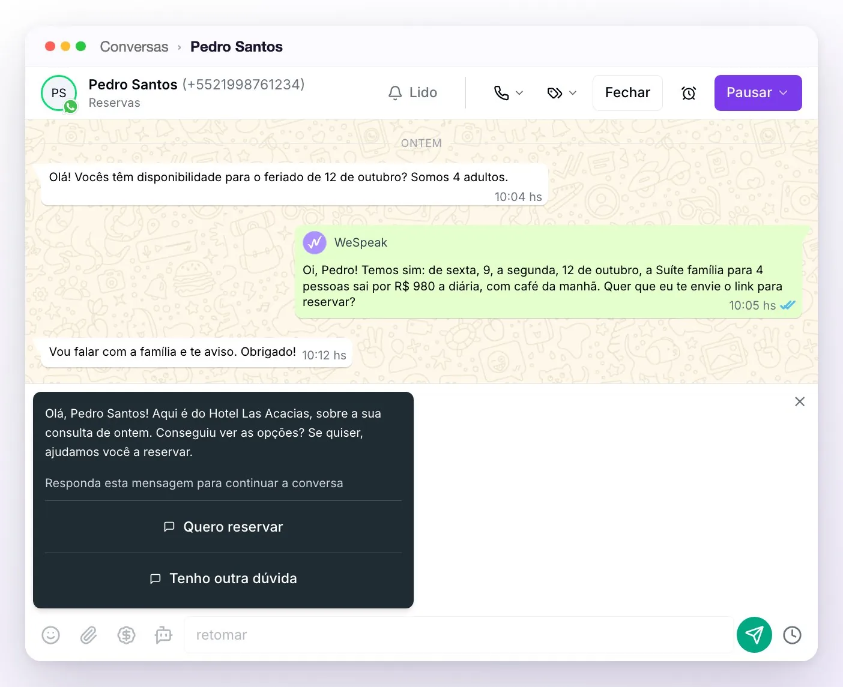Toggle the Lido read status

(412, 93)
